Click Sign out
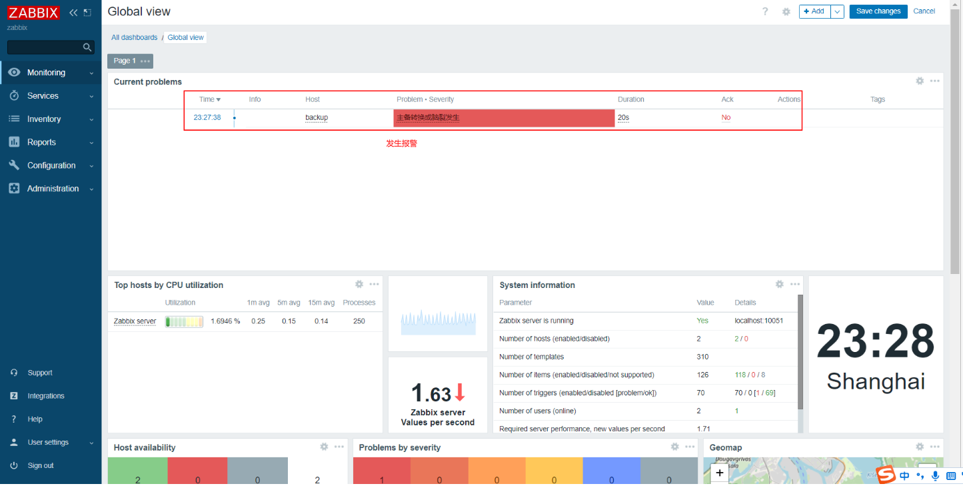Image resolution: width=963 pixels, height=486 pixels. pyautogui.click(x=41, y=465)
